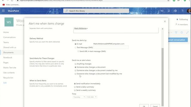Go to Home in the side navigation
Viewport: 191px width, 107px height.
pyautogui.click(x=6, y=32)
